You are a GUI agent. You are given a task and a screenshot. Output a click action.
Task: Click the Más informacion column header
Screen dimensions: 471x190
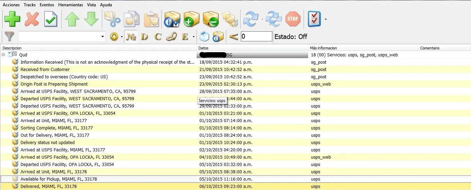pyautogui.click(x=363, y=48)
